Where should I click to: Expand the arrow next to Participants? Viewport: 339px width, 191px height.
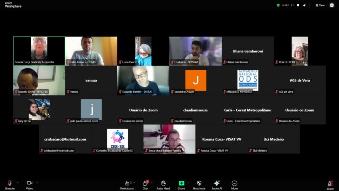coord(134,183)
